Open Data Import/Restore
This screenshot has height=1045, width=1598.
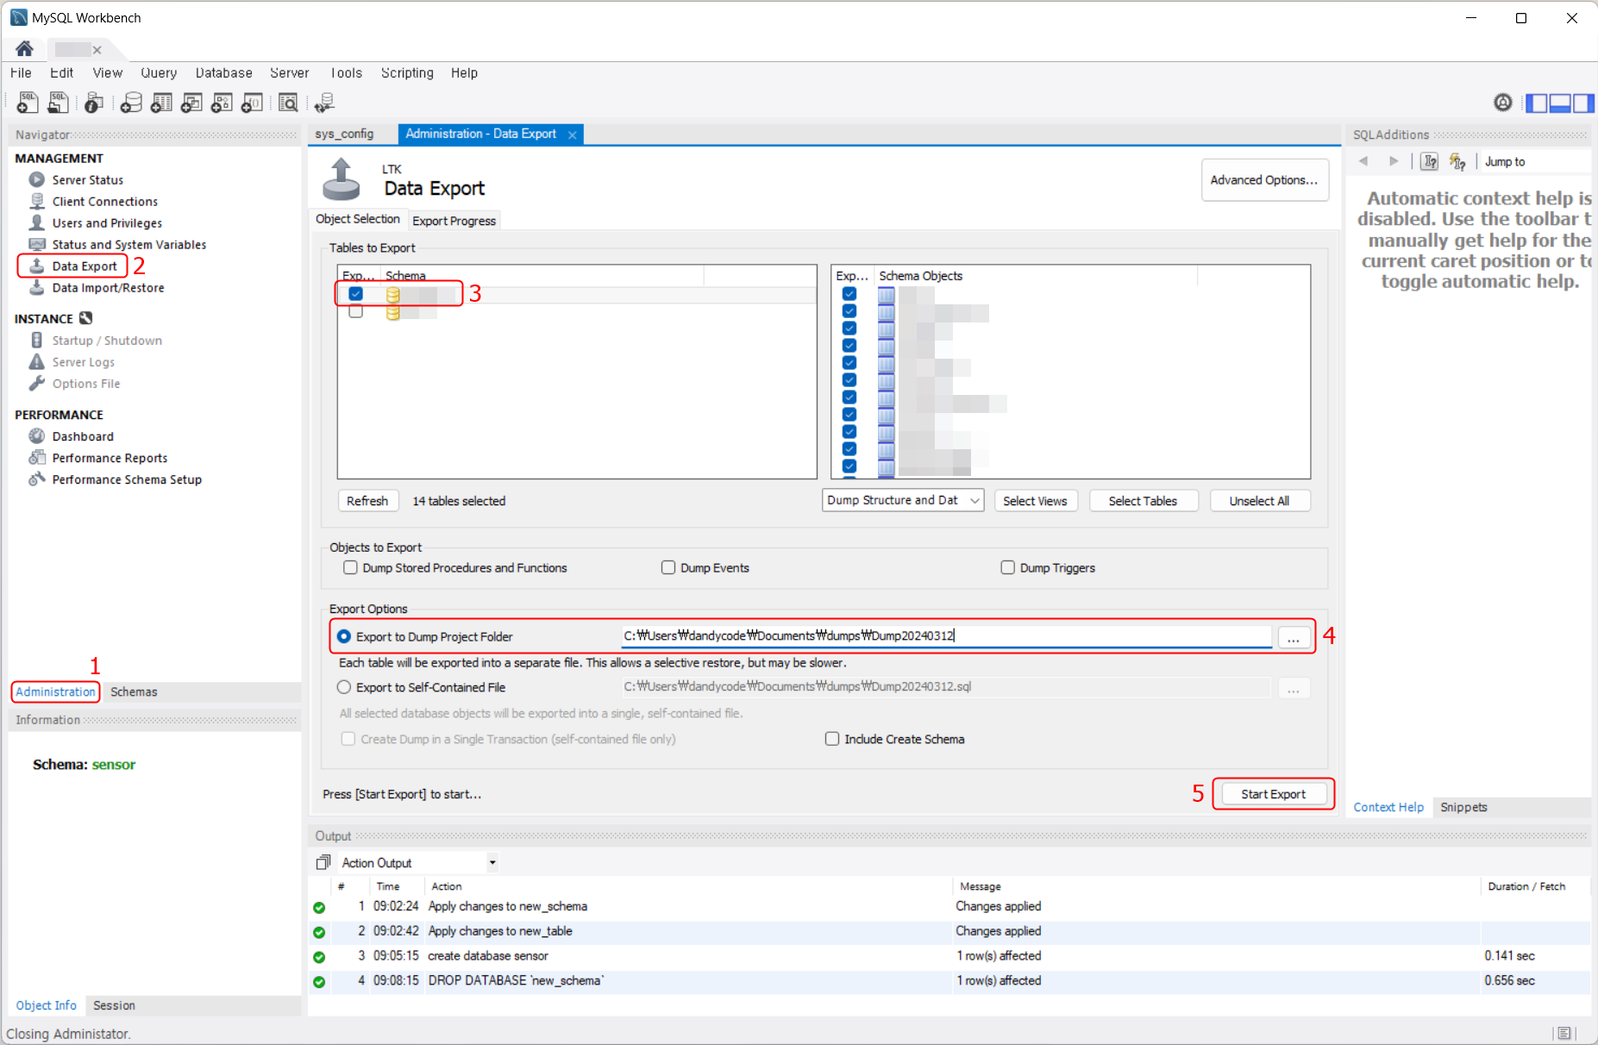point(108,287)
